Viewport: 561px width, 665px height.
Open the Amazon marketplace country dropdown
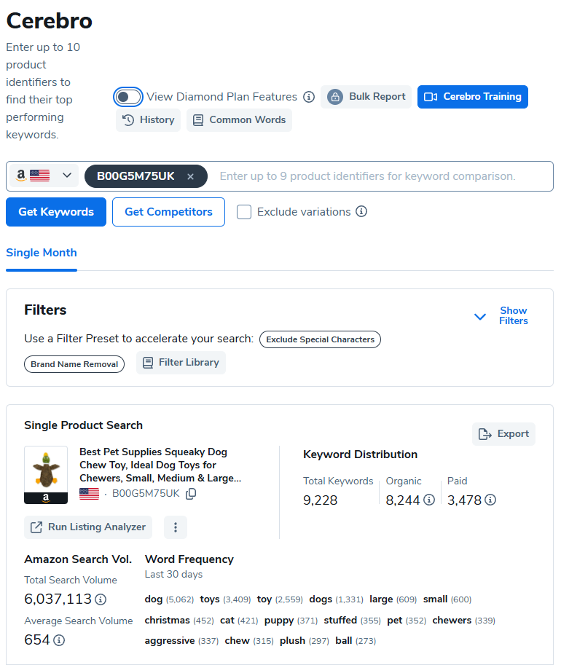point(42,176)
